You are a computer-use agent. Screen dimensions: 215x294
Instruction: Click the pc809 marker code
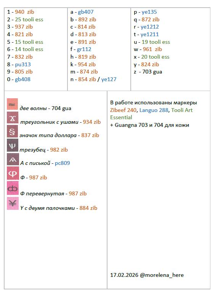pyautogui.click(x=62, y=163)
